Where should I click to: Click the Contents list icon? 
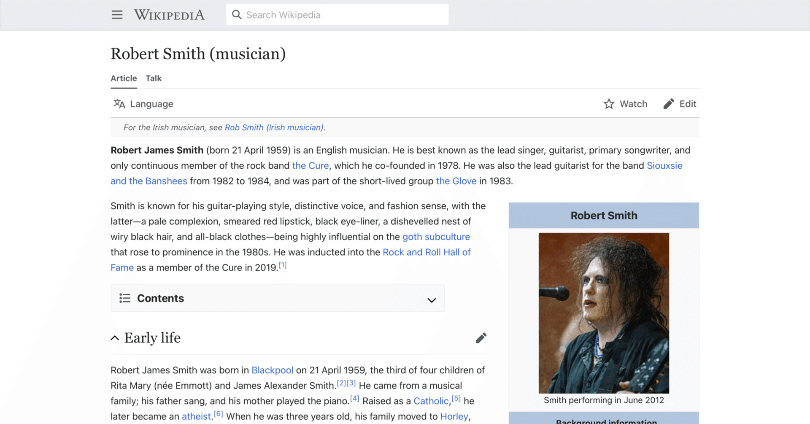pos(125,298)
